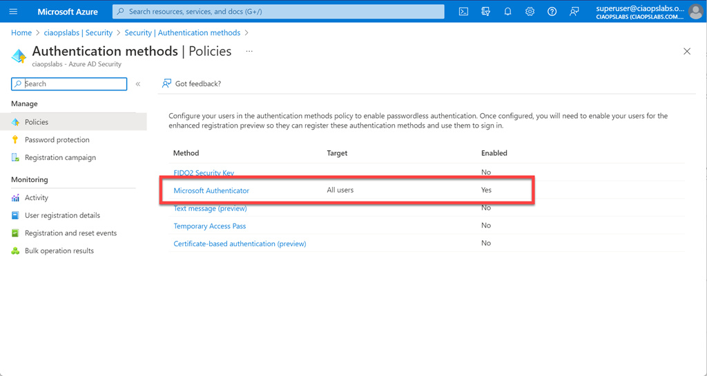Collapse the left sidebar with double chevron
This screenshot has width=707, height=376.
click(138, 84)
